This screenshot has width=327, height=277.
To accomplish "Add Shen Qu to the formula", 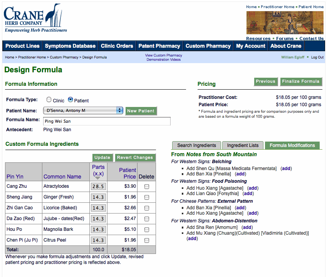I will [286, 169].
